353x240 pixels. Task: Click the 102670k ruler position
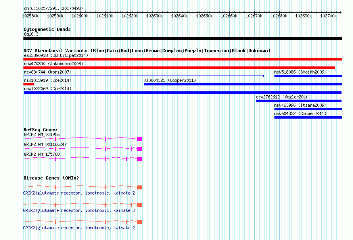[254, 16]
